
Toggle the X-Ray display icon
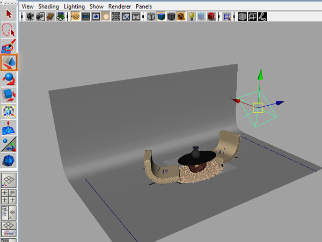[x=242, y=17]
